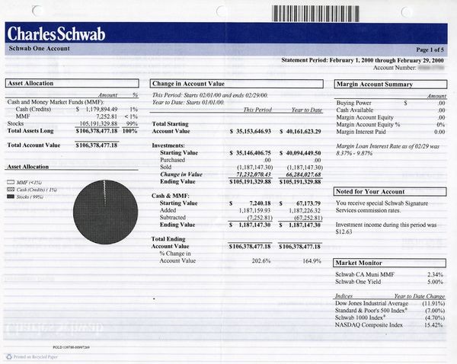457x364 pixels.
Task: Click the Investments starting value $40,094,449.50
Action: (300, 153)
